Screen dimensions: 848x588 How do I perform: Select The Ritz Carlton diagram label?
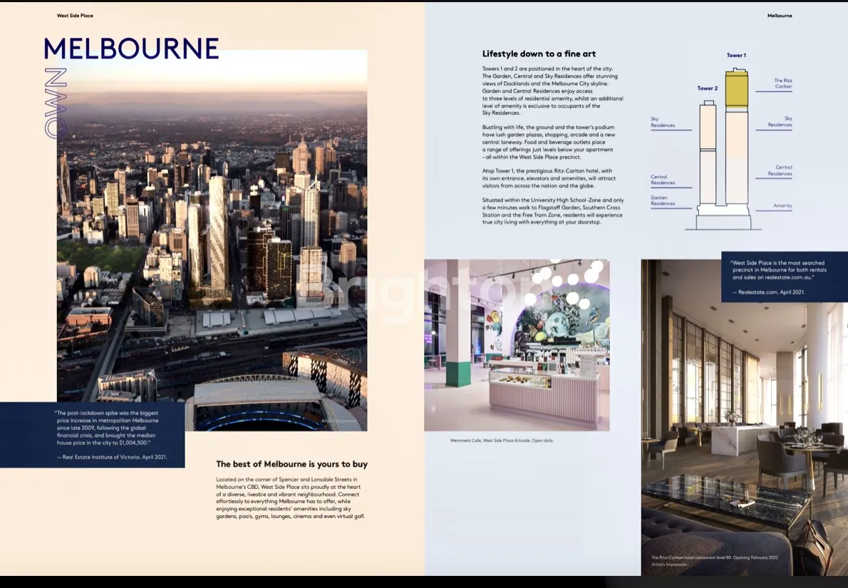[782, 83]
